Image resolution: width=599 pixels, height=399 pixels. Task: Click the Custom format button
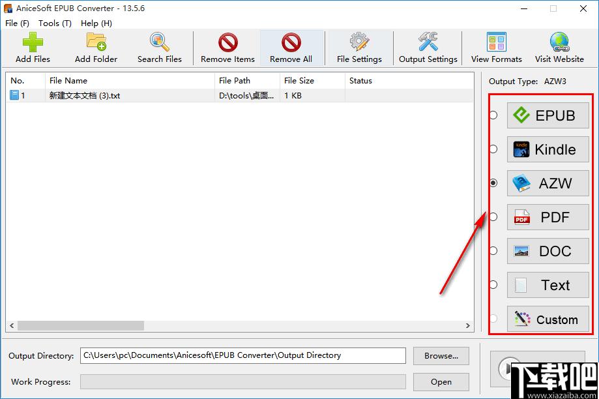[548, 319]
